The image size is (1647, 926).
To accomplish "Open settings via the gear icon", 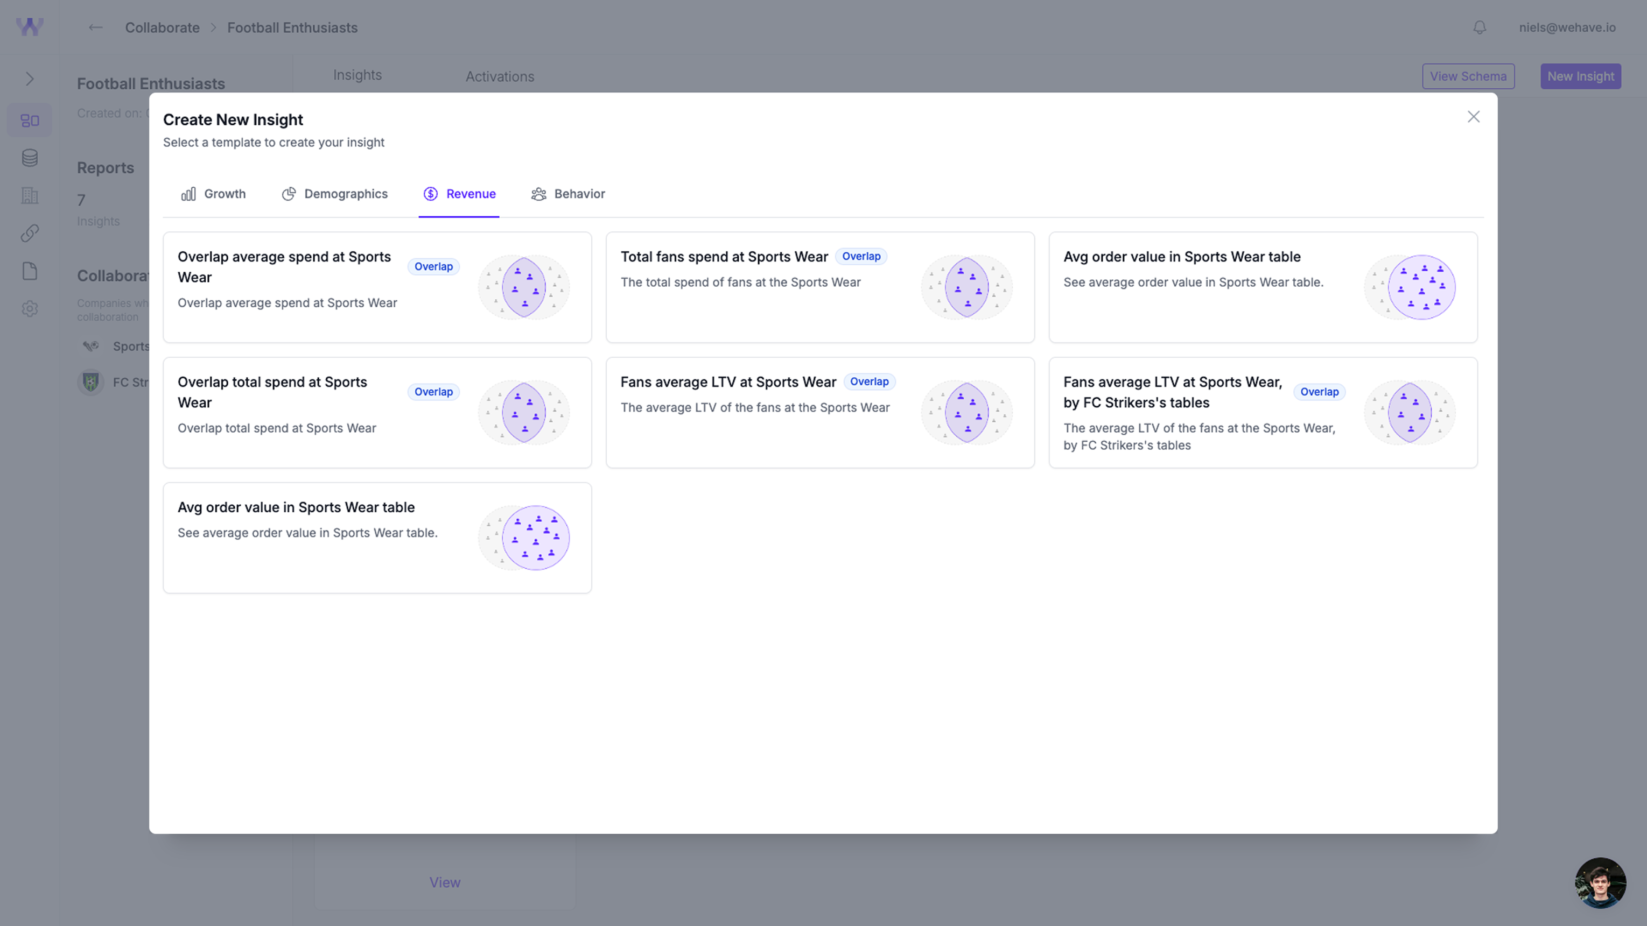I will (30, 309).
